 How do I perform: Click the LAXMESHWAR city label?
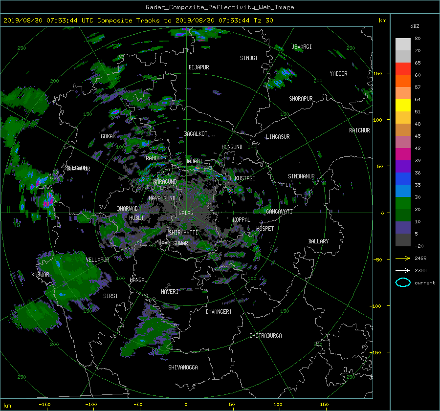[173, 243]
